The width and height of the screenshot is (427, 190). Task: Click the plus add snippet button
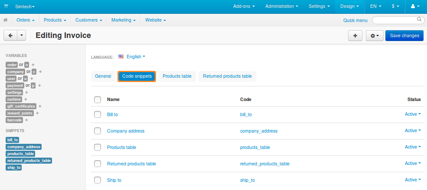(x=355, y=35)
